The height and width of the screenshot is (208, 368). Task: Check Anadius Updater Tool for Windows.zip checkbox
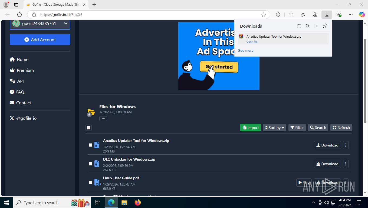click(90, 145)
